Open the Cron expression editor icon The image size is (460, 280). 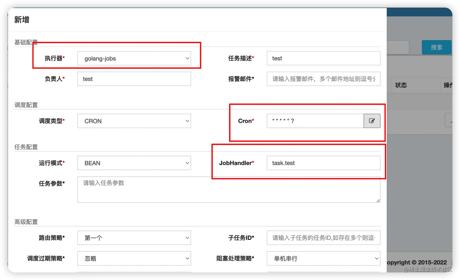[x=372, y=121]
